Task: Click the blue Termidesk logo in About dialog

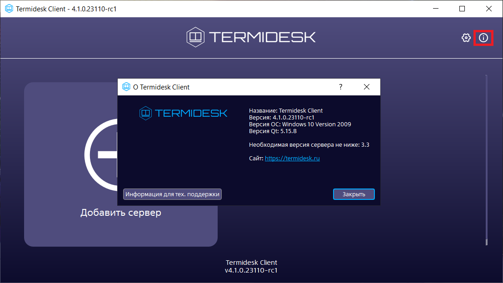Action: pos(183,113)
